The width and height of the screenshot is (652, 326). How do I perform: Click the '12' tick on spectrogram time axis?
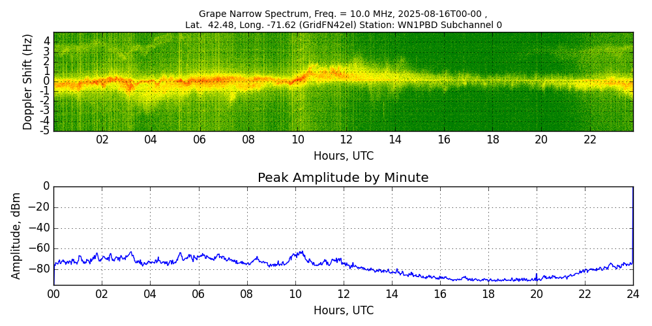(x=346, y=140)
